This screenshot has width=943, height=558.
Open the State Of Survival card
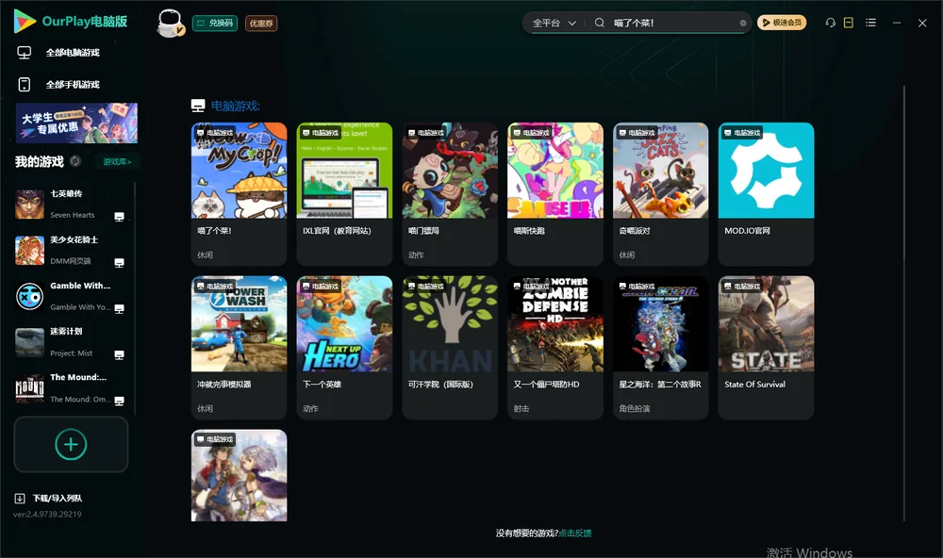766,348
